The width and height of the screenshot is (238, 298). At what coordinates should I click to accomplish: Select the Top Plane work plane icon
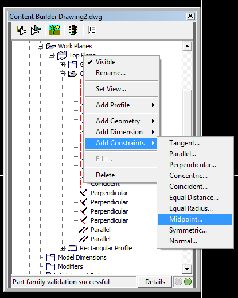tap(62, 55)
